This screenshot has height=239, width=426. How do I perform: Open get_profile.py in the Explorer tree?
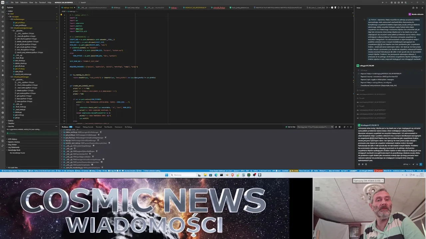point(20,22)
